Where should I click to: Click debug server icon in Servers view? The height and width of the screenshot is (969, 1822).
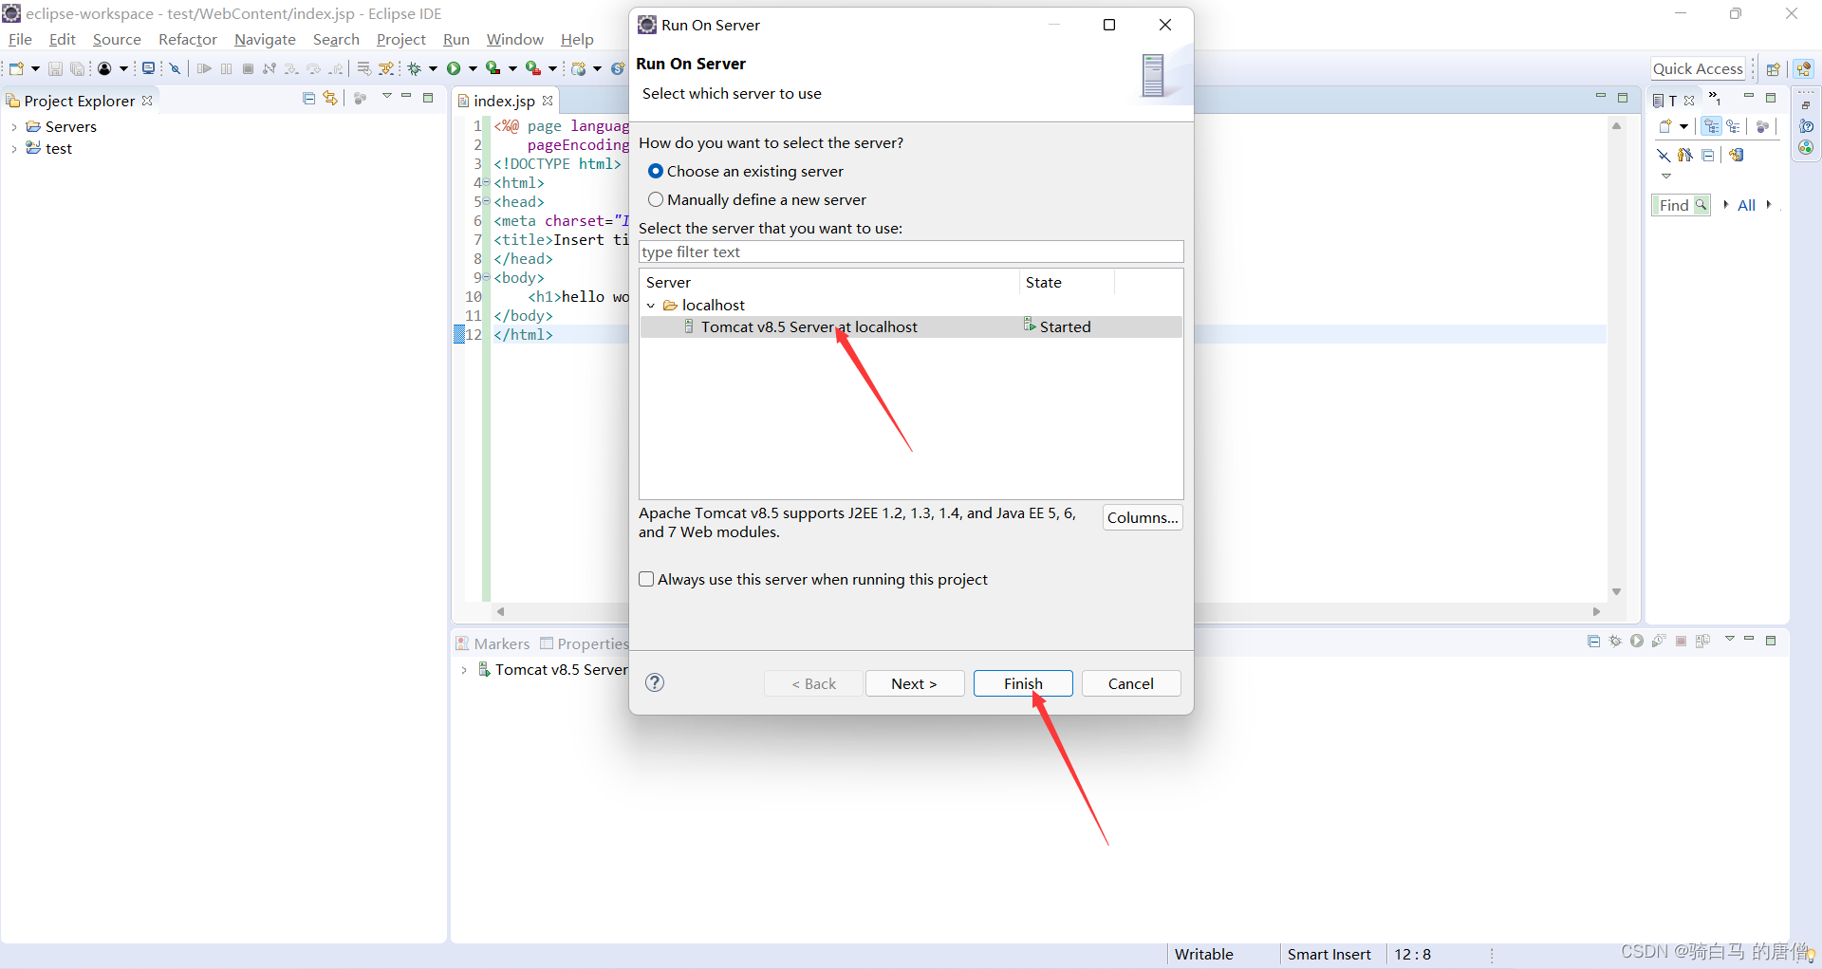pyautogui.click(x=1615, y=641)
